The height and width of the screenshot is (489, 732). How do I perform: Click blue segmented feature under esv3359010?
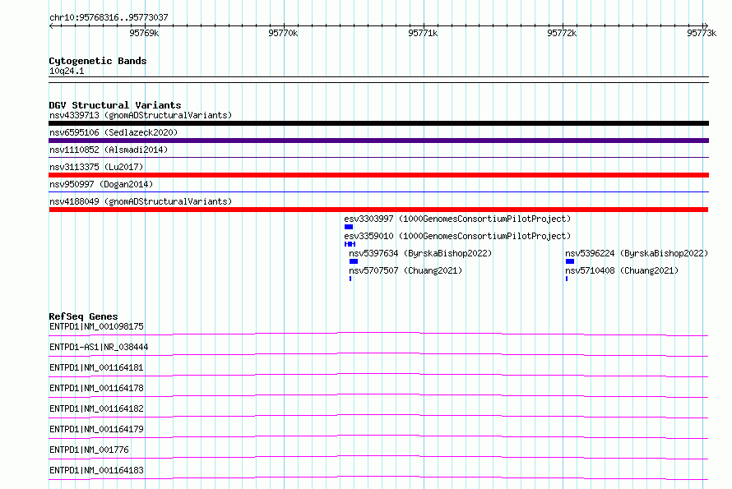click(350, 244)
